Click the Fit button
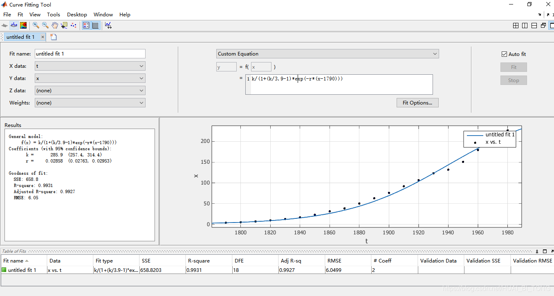Image resolution: width=554 pixels, height=296 pixels. point(514,67)
